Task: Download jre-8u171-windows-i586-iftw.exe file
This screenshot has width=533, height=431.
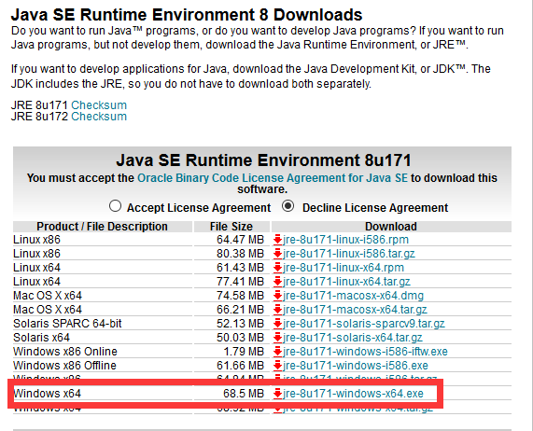Action: click(x=365, y=352)
